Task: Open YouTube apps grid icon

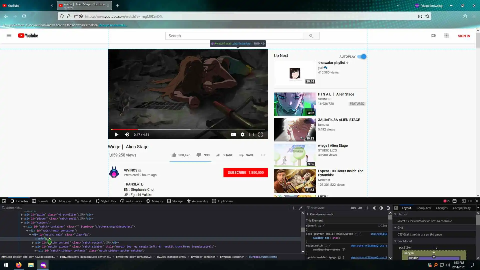Action: [x=446, y=36]
